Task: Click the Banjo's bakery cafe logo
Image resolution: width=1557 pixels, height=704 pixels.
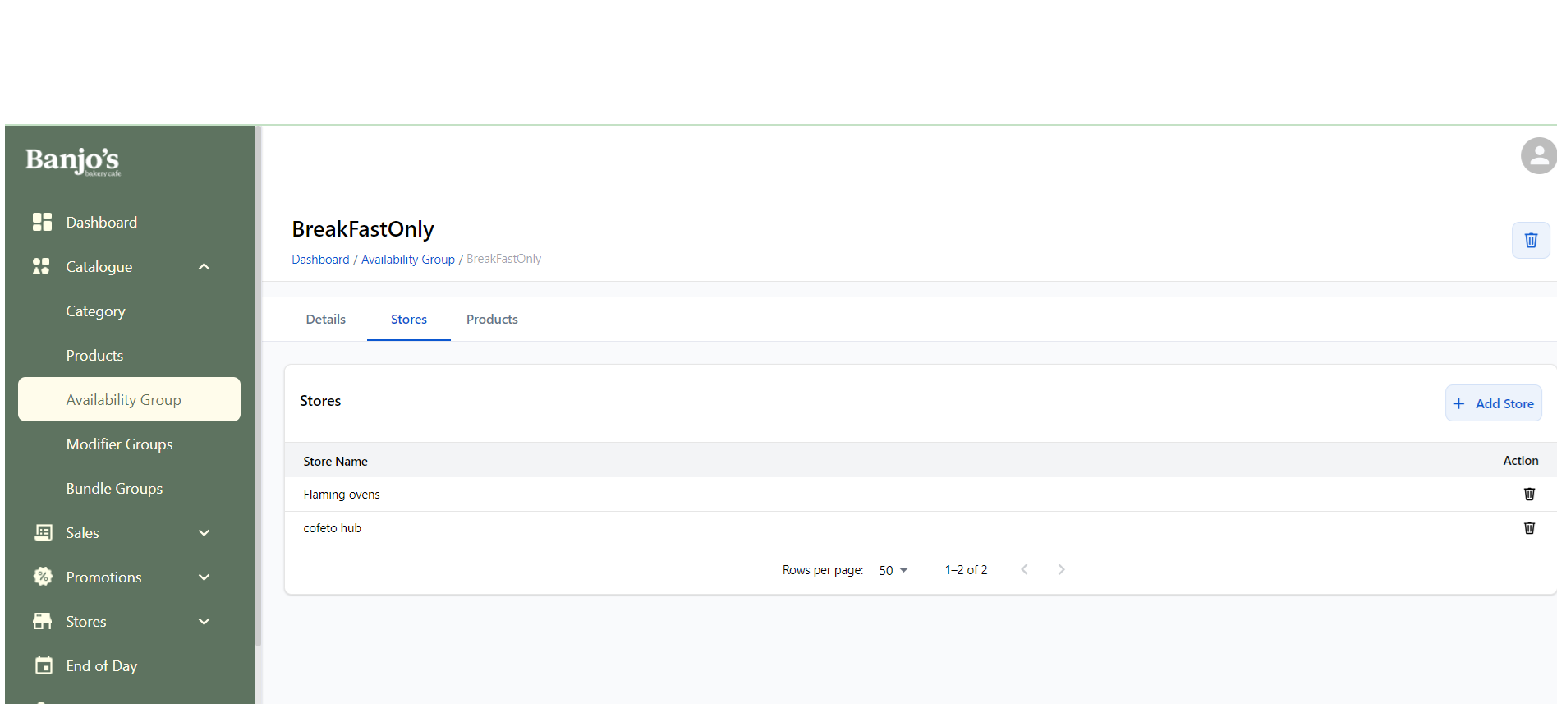Action: point(73,161)
